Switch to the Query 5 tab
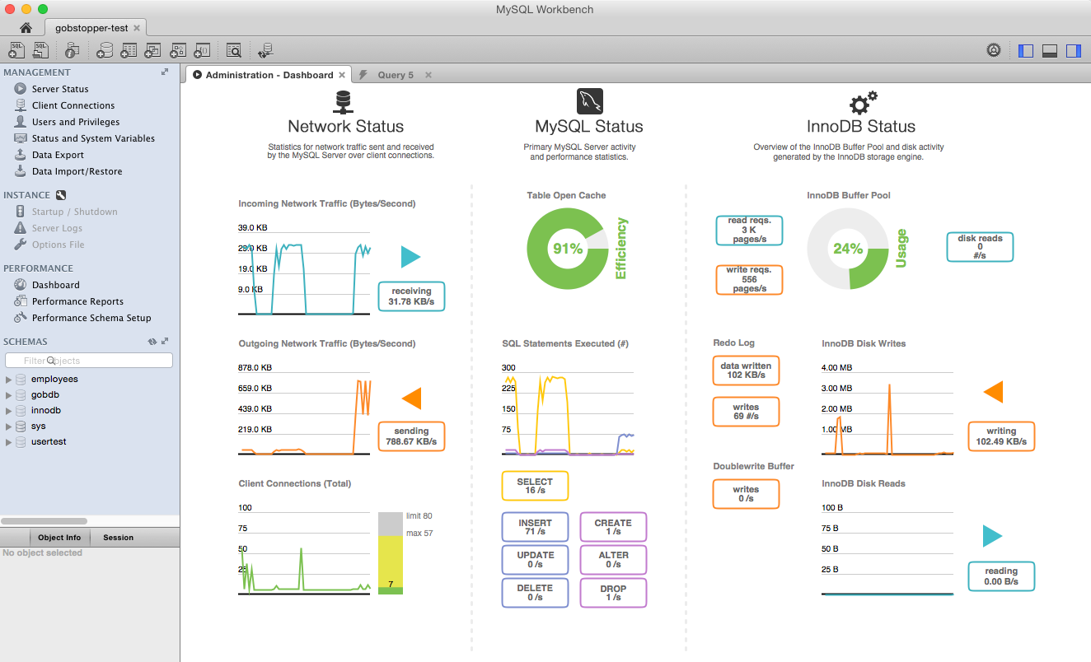Viewport: 1091px width, 662px height. (x=395, y=74)
